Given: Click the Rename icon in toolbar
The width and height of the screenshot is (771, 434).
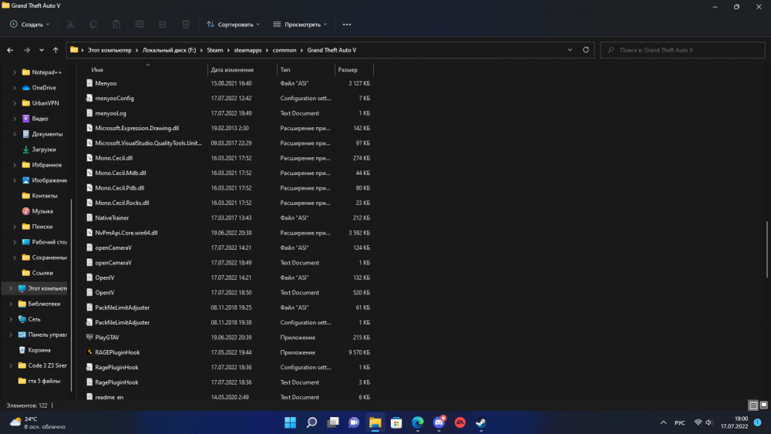Looking at the screenshot, I should click(140, 24).
